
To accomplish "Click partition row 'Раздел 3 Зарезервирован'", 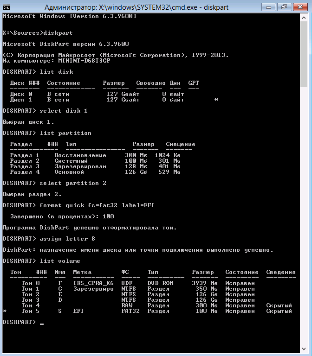I will (x=95, y=166).
